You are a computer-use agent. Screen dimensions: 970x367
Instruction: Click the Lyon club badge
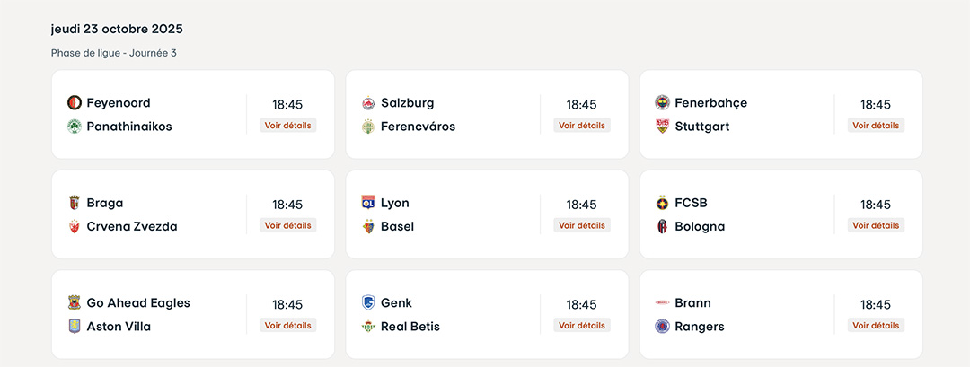[368, 203]
